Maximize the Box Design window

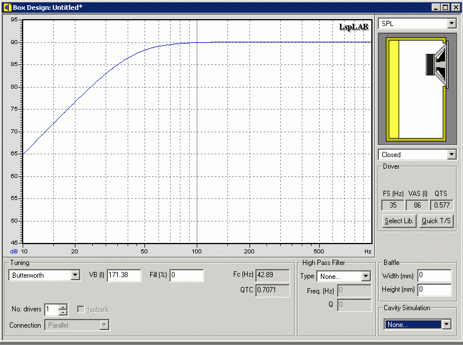(x=445, y=7)
